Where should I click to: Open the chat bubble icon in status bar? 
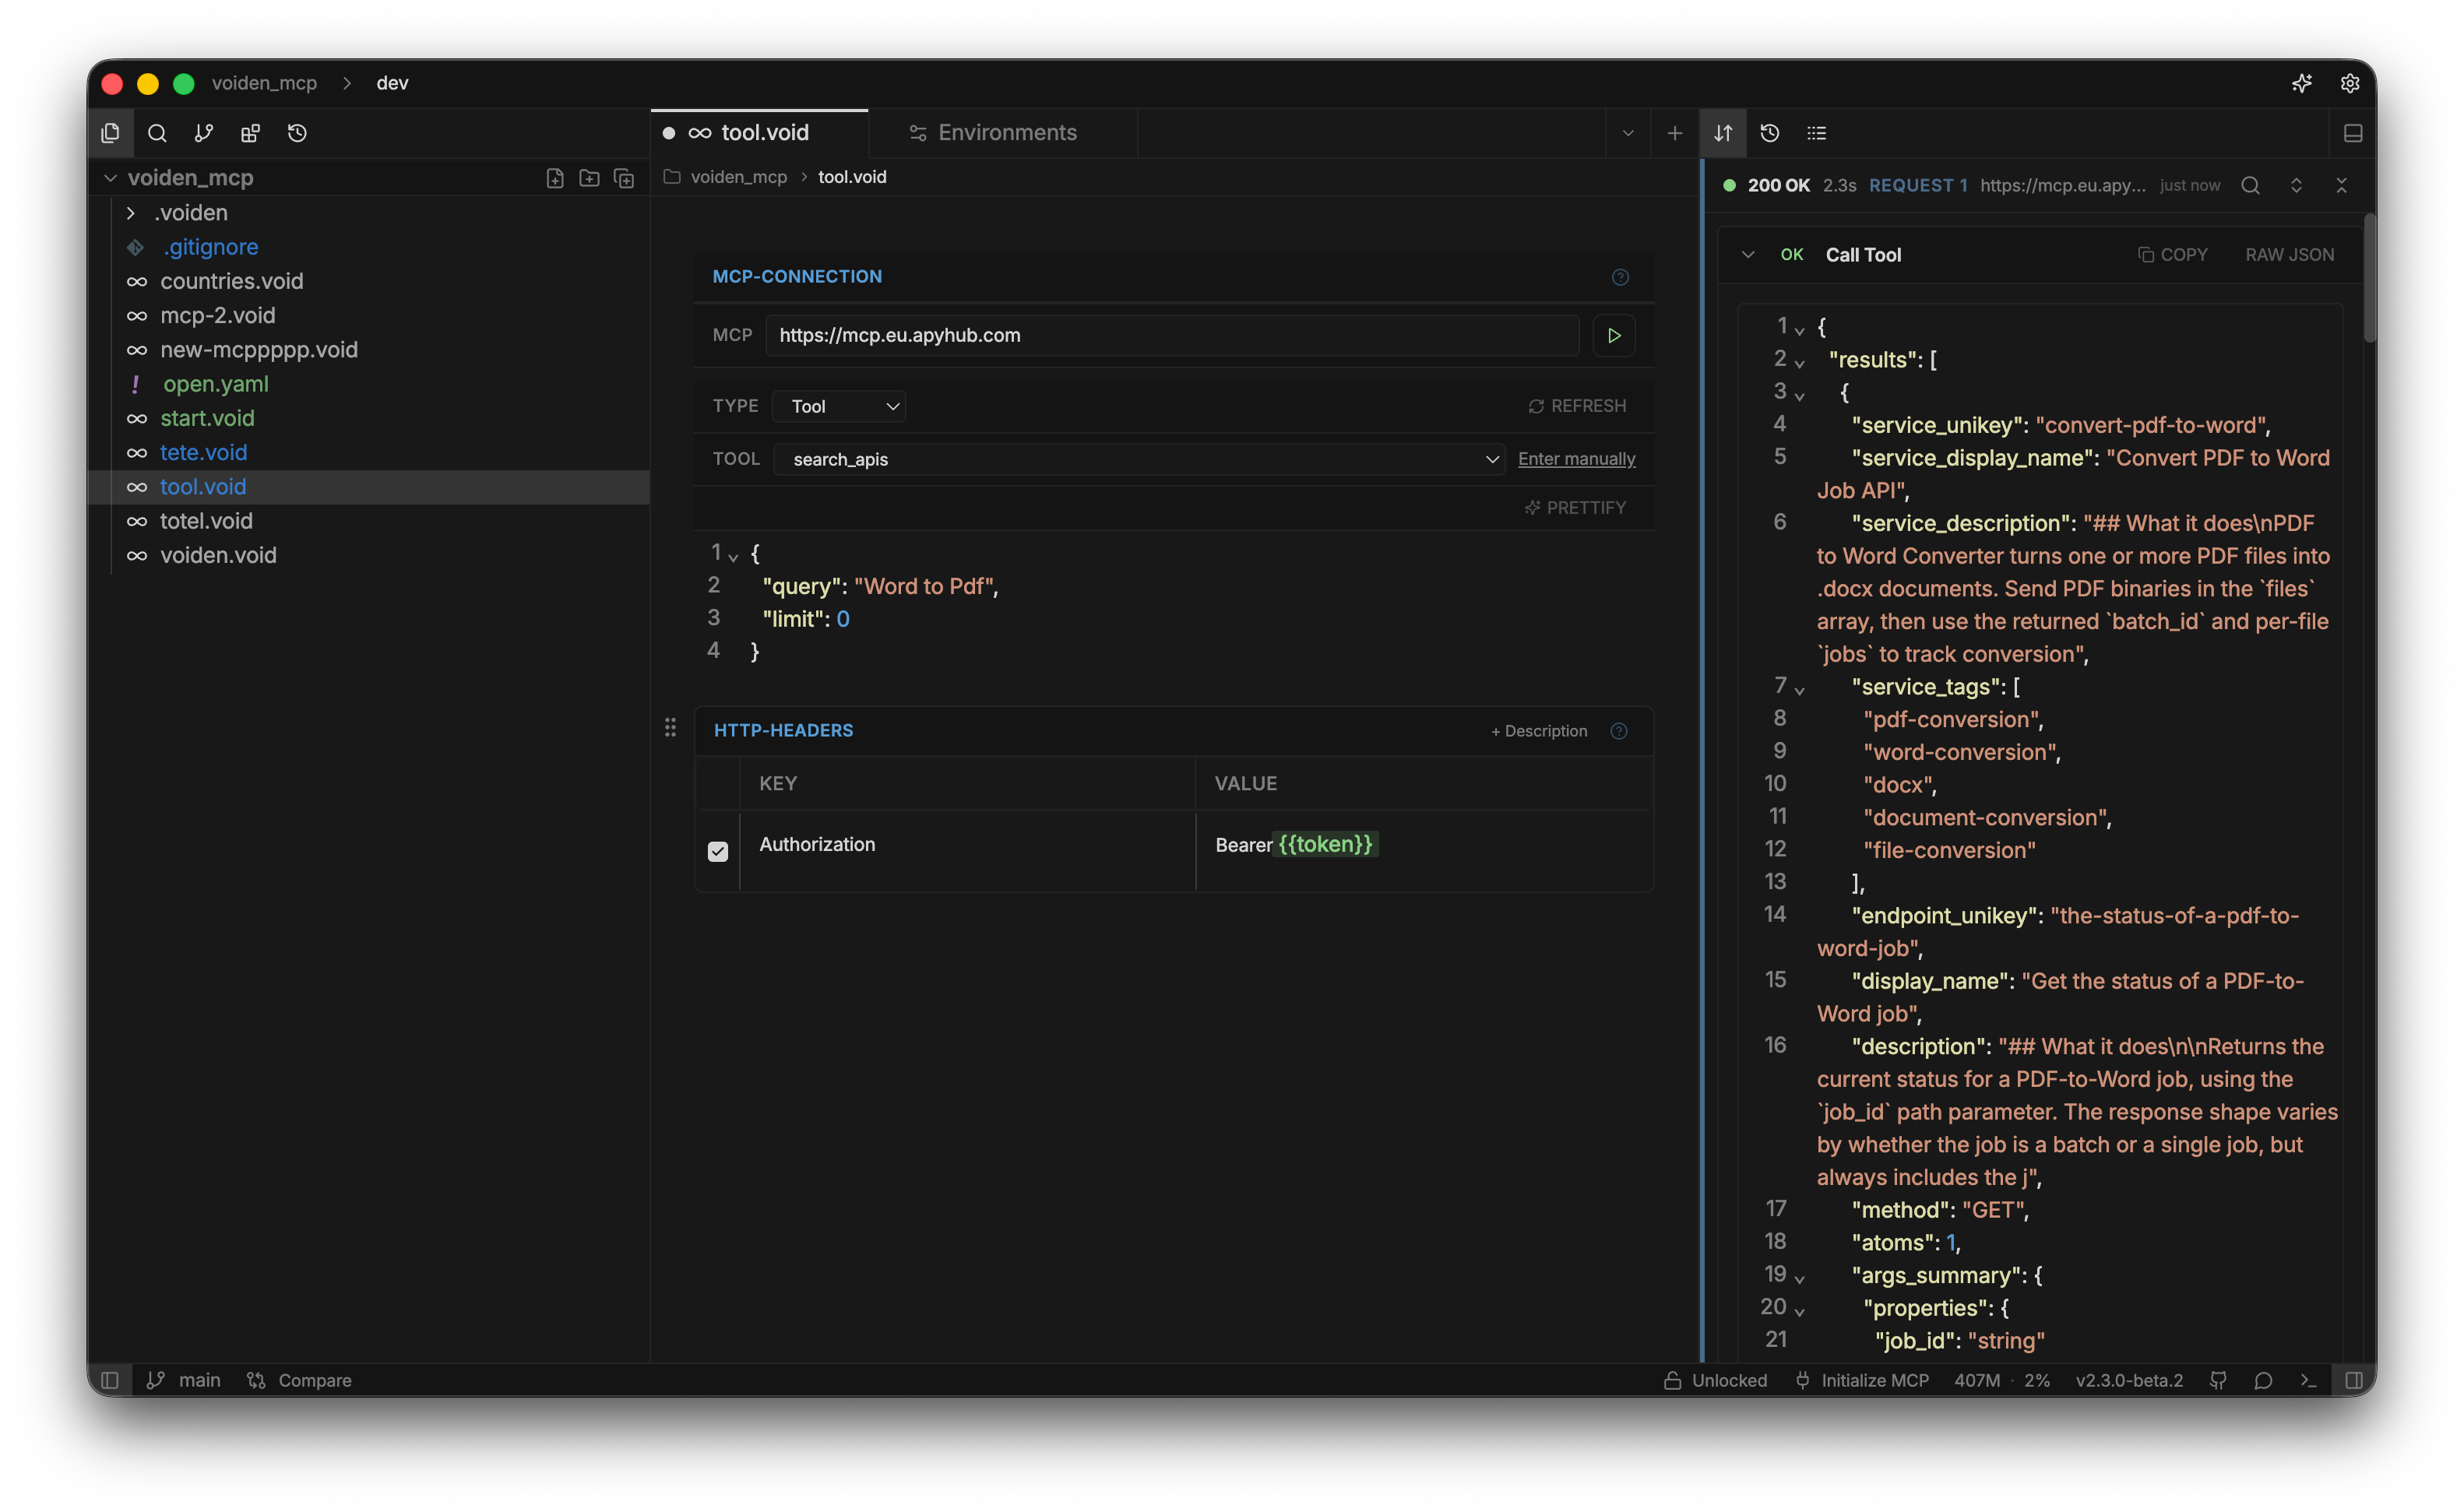pos(2264,1380)
